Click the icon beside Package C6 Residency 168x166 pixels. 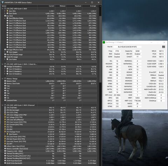[x=5, y=66]
